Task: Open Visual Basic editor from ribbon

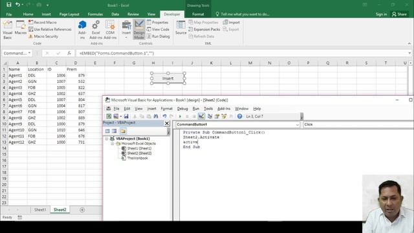Action: coord(8,30)
